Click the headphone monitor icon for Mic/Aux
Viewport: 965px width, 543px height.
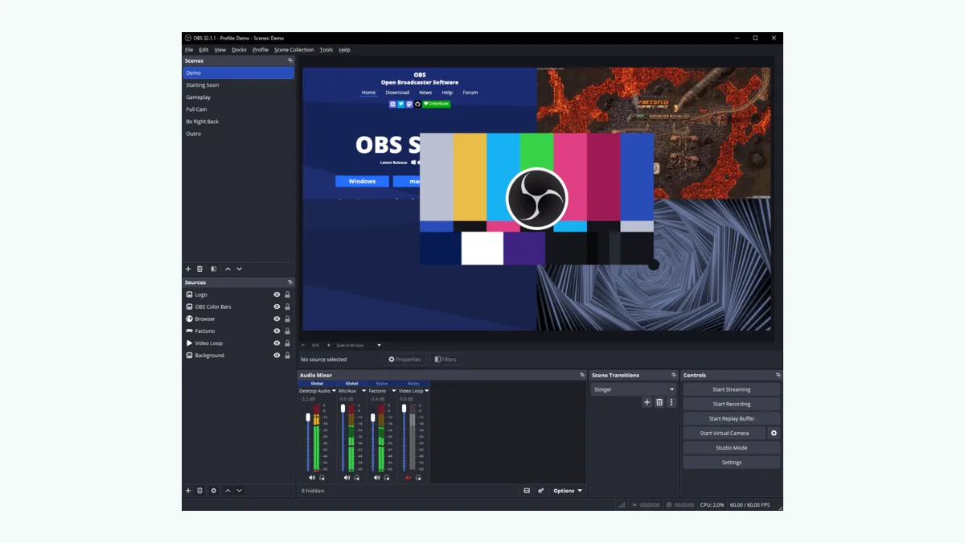click(356, 478)
